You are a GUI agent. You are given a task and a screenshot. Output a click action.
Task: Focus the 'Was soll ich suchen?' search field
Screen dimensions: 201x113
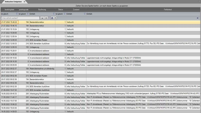tap(20, 18)
